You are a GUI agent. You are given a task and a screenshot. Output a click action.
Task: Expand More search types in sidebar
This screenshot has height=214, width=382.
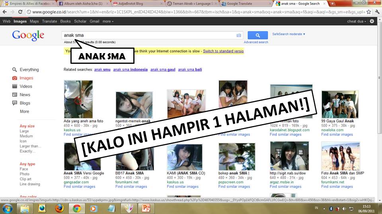(x=24, y=111)
